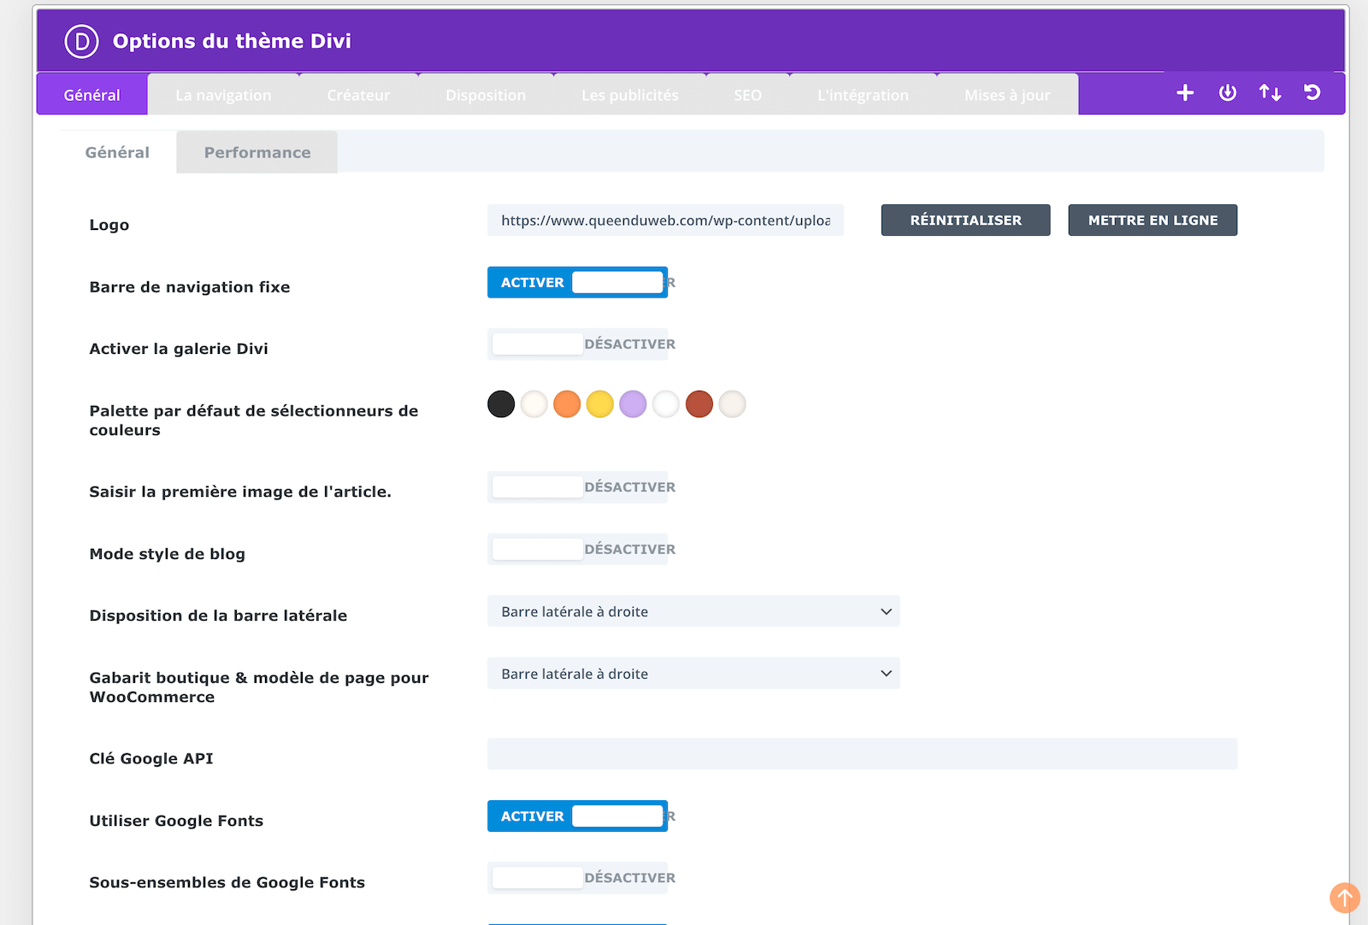Pick the yellow palette color swatch

tap(600, 404)
